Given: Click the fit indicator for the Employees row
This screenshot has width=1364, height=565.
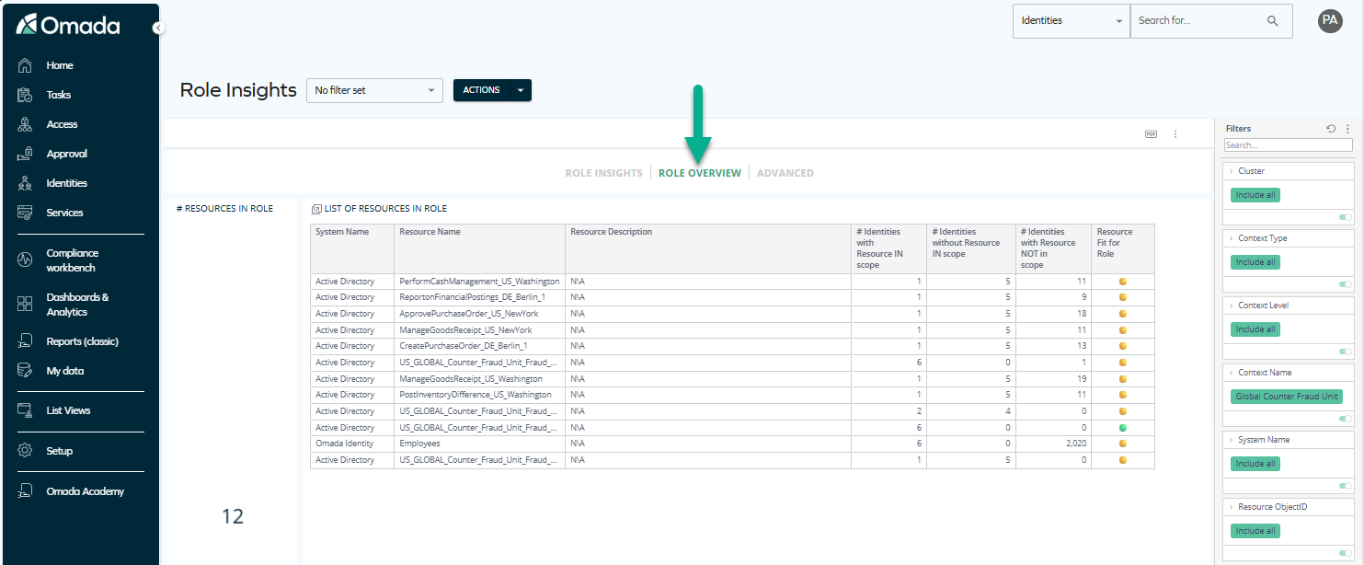Looking at the screenshot, I should [x=1123, y=444].
